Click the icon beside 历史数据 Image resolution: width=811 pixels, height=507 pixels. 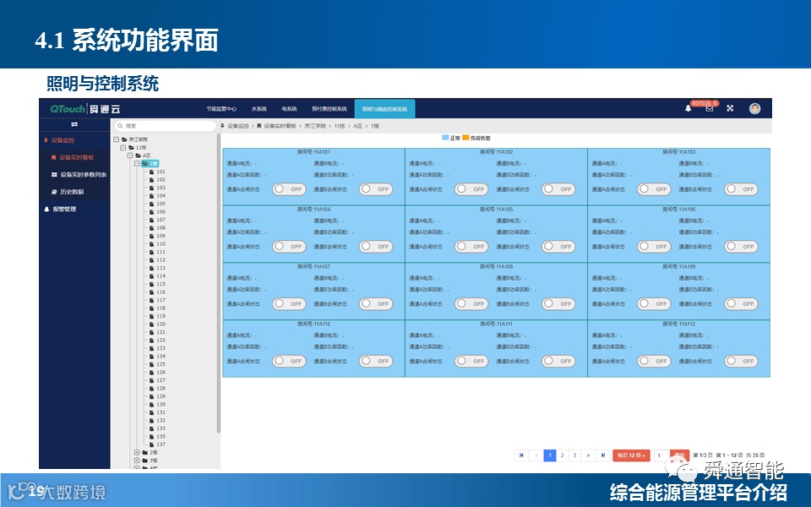(54, 192)
